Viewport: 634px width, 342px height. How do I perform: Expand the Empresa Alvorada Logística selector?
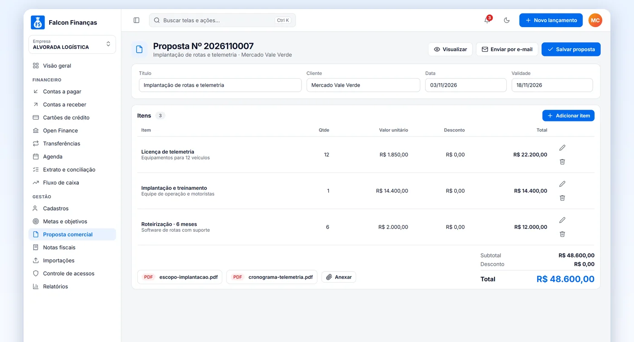72,44
